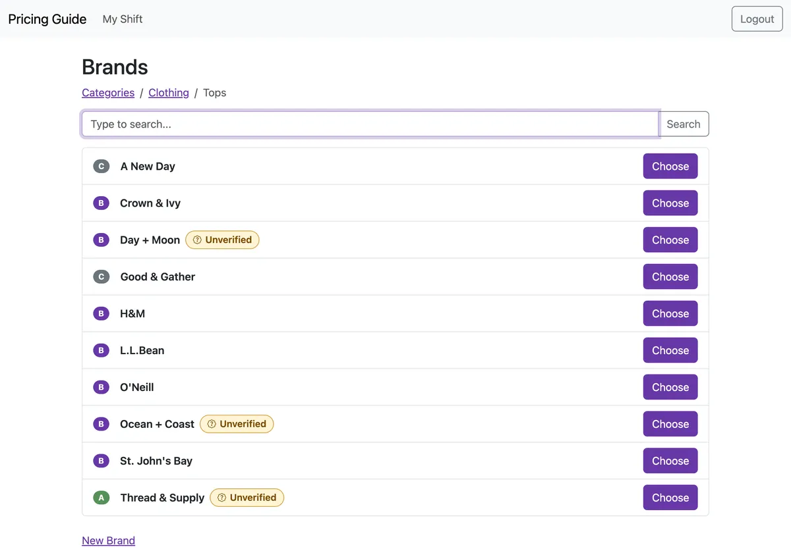791x549 pixels.
Task: Click the C grade badge beside A New Day
Action: [x=101, y=167]
